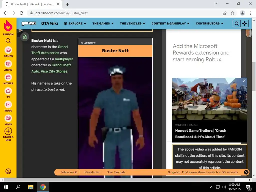This screenshot has width=256, height=192.
Task: Expand Content & Gameplay dropdown menu
Action: (x=170, y=23)
